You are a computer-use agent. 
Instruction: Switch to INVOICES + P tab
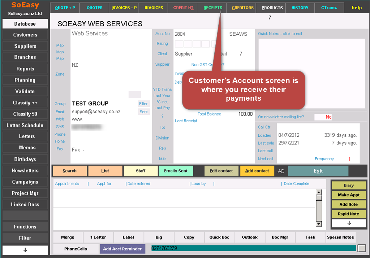coord(124,8)
